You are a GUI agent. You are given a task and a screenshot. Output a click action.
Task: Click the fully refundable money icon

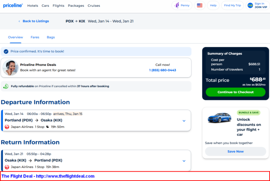click(6, 86)
